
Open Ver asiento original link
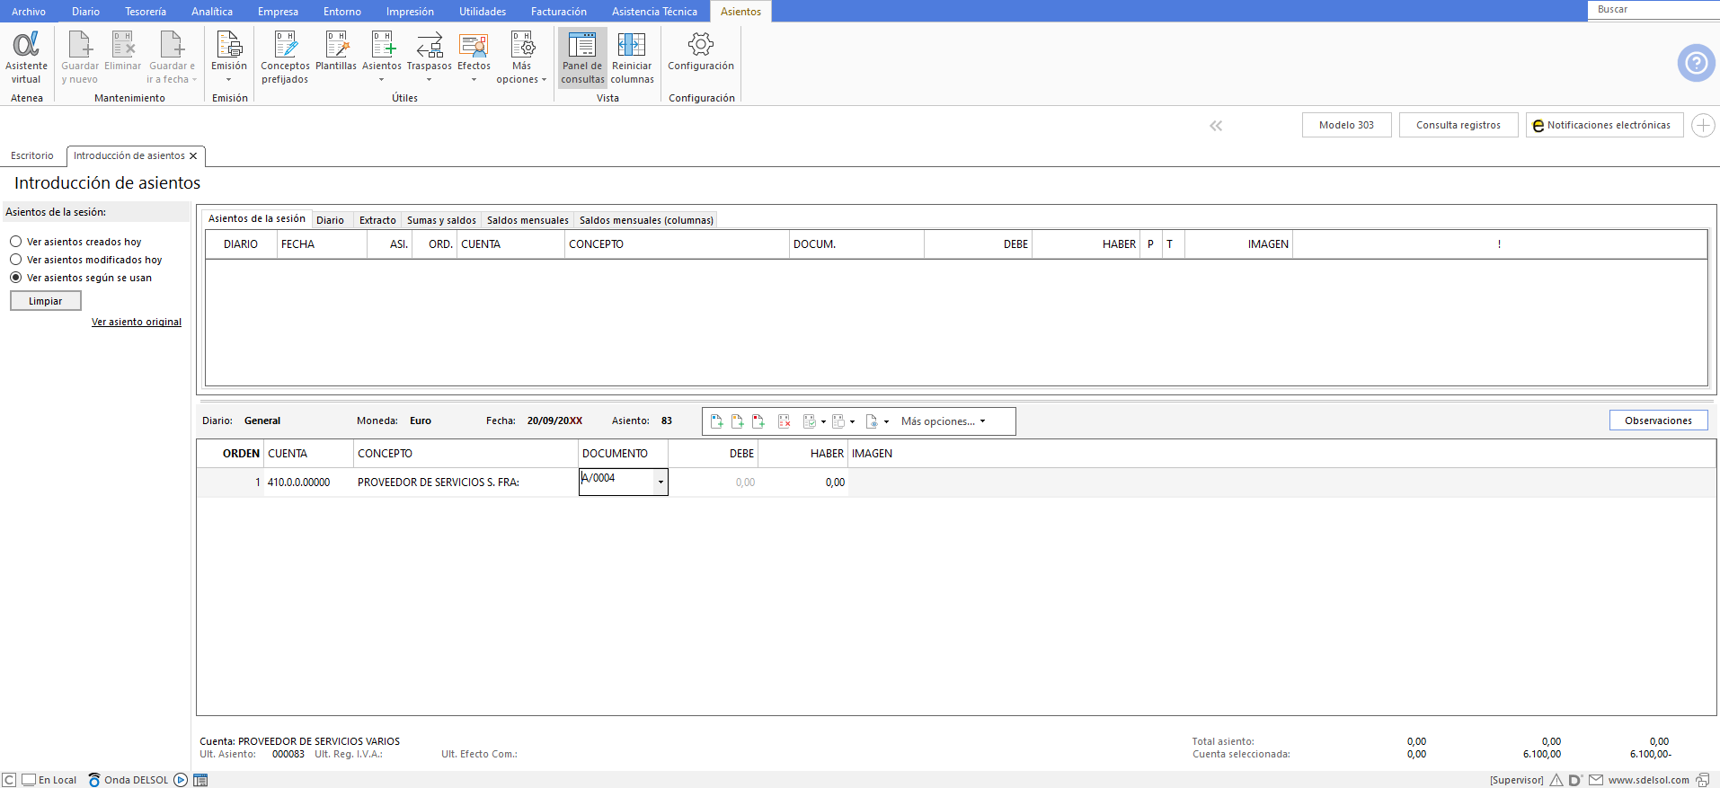coord(137,322)
